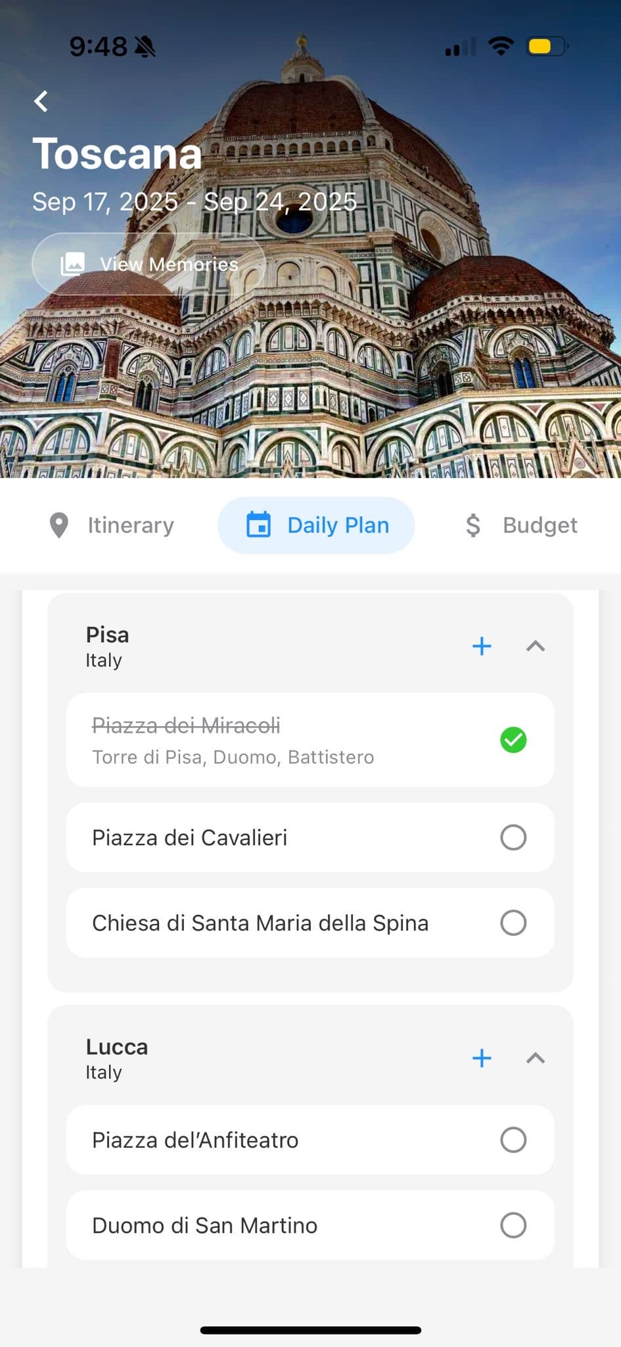The width and height of the screenshot is (621, 1347).
Task: Uncheck the completed Piazza dei Miracoli item
Action: coord(513,740)
